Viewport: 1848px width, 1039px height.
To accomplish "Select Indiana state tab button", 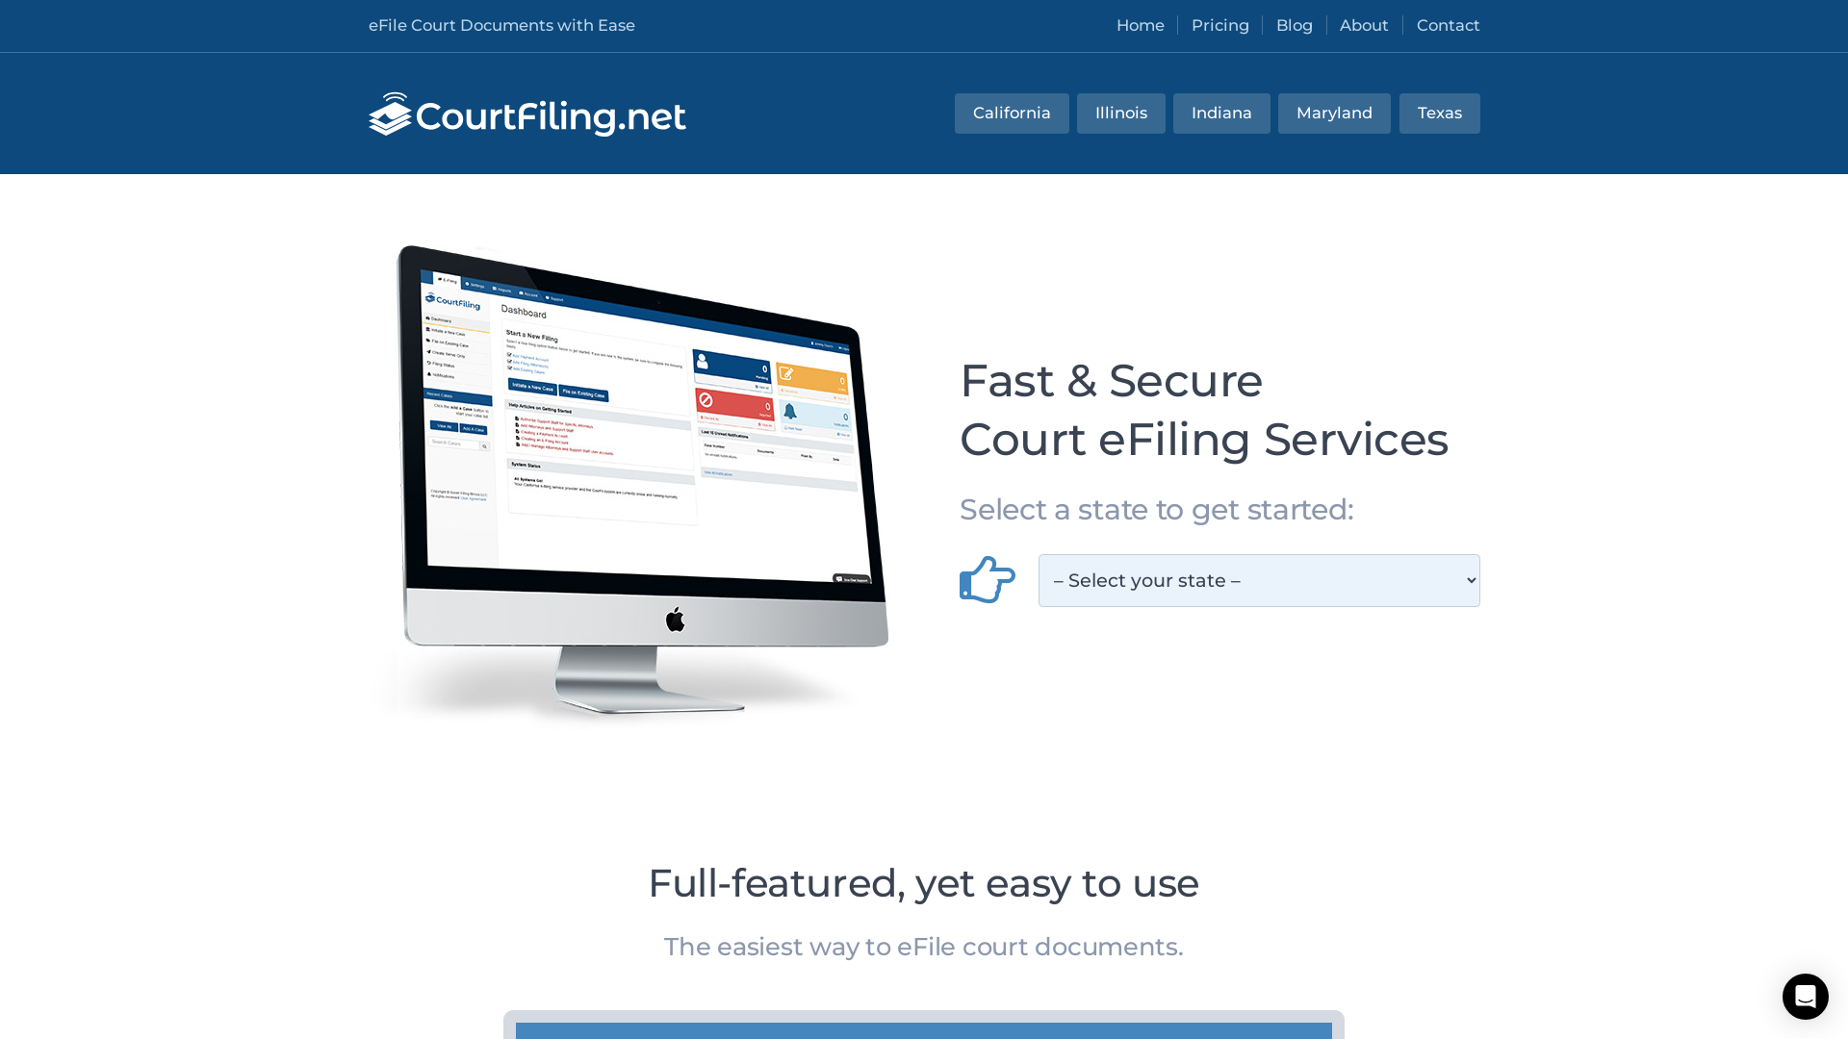I will [x=1221, y=113].
